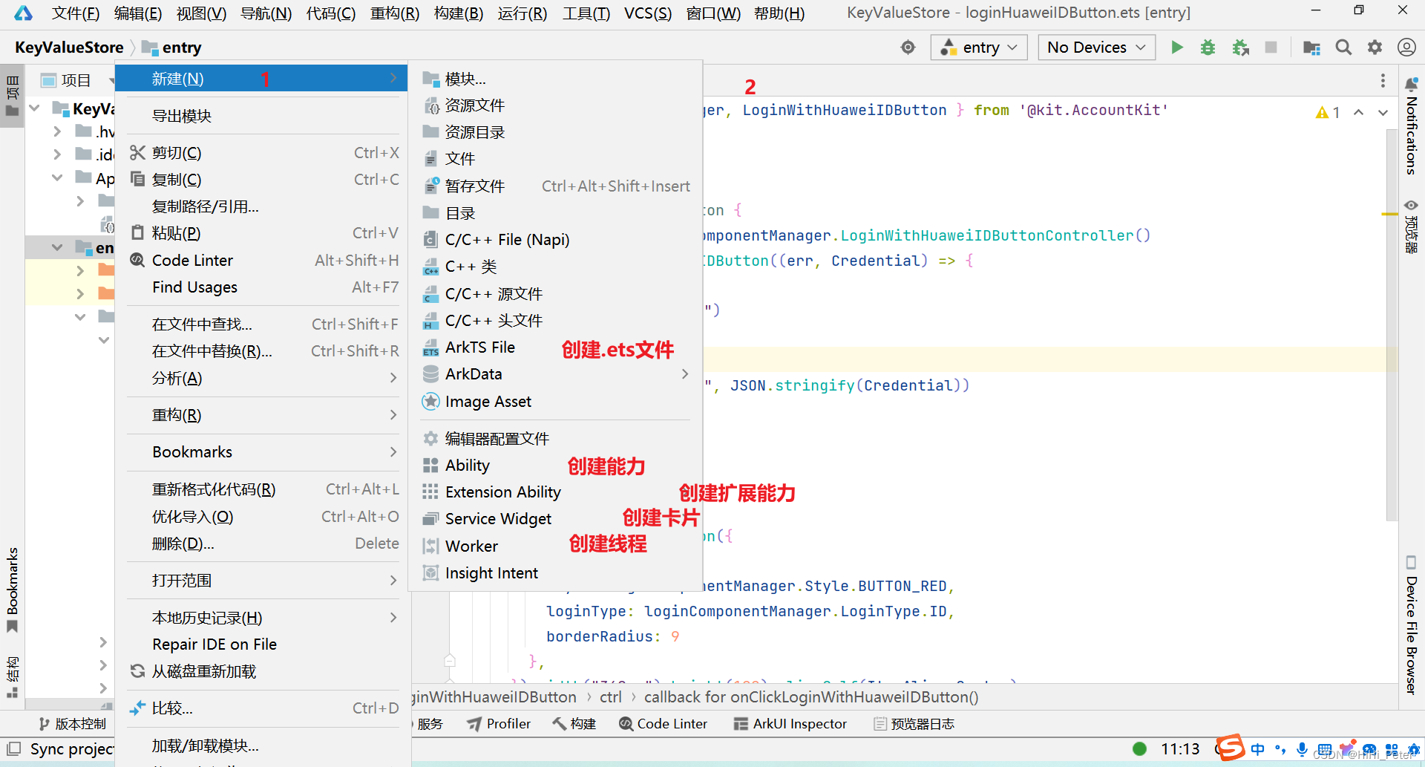Click Reload from Disk (从磁盘重新加载)
The height and width of the screenshot is (767, 1425).
[x=263, y=671]
